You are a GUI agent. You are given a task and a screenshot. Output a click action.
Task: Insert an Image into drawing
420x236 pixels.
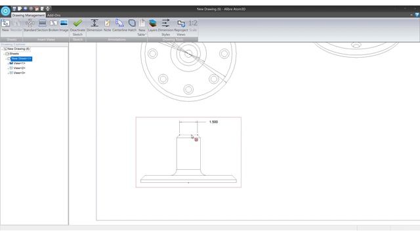point(64,26)
